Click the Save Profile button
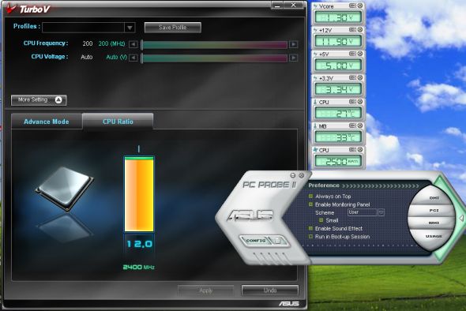 [173, 28]
